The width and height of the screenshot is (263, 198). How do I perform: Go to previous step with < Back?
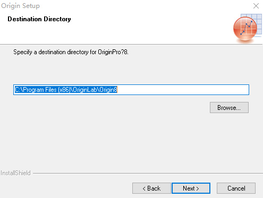click(x=151, y=188)
